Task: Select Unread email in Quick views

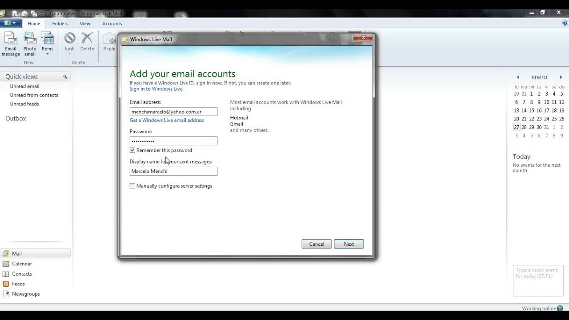Action: (25, 86)
